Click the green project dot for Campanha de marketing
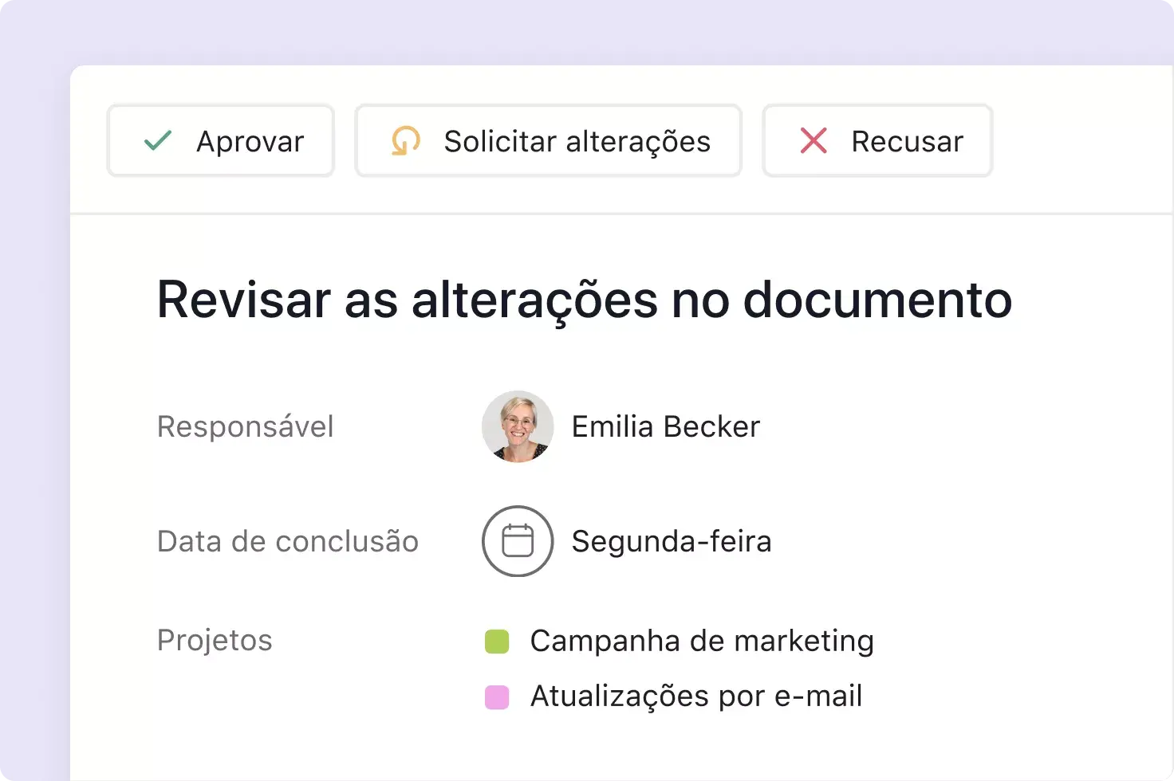 497,640
